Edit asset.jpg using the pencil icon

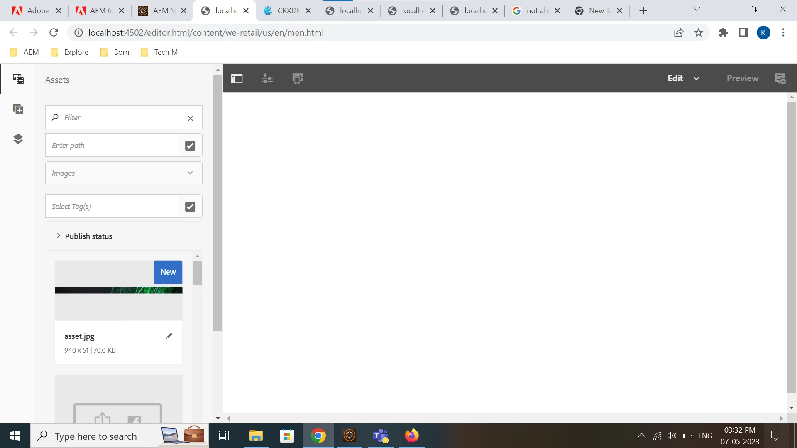tap(169, 336)
